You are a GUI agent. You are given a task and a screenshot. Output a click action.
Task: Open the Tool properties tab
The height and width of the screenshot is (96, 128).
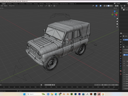(x=121, y=37)
